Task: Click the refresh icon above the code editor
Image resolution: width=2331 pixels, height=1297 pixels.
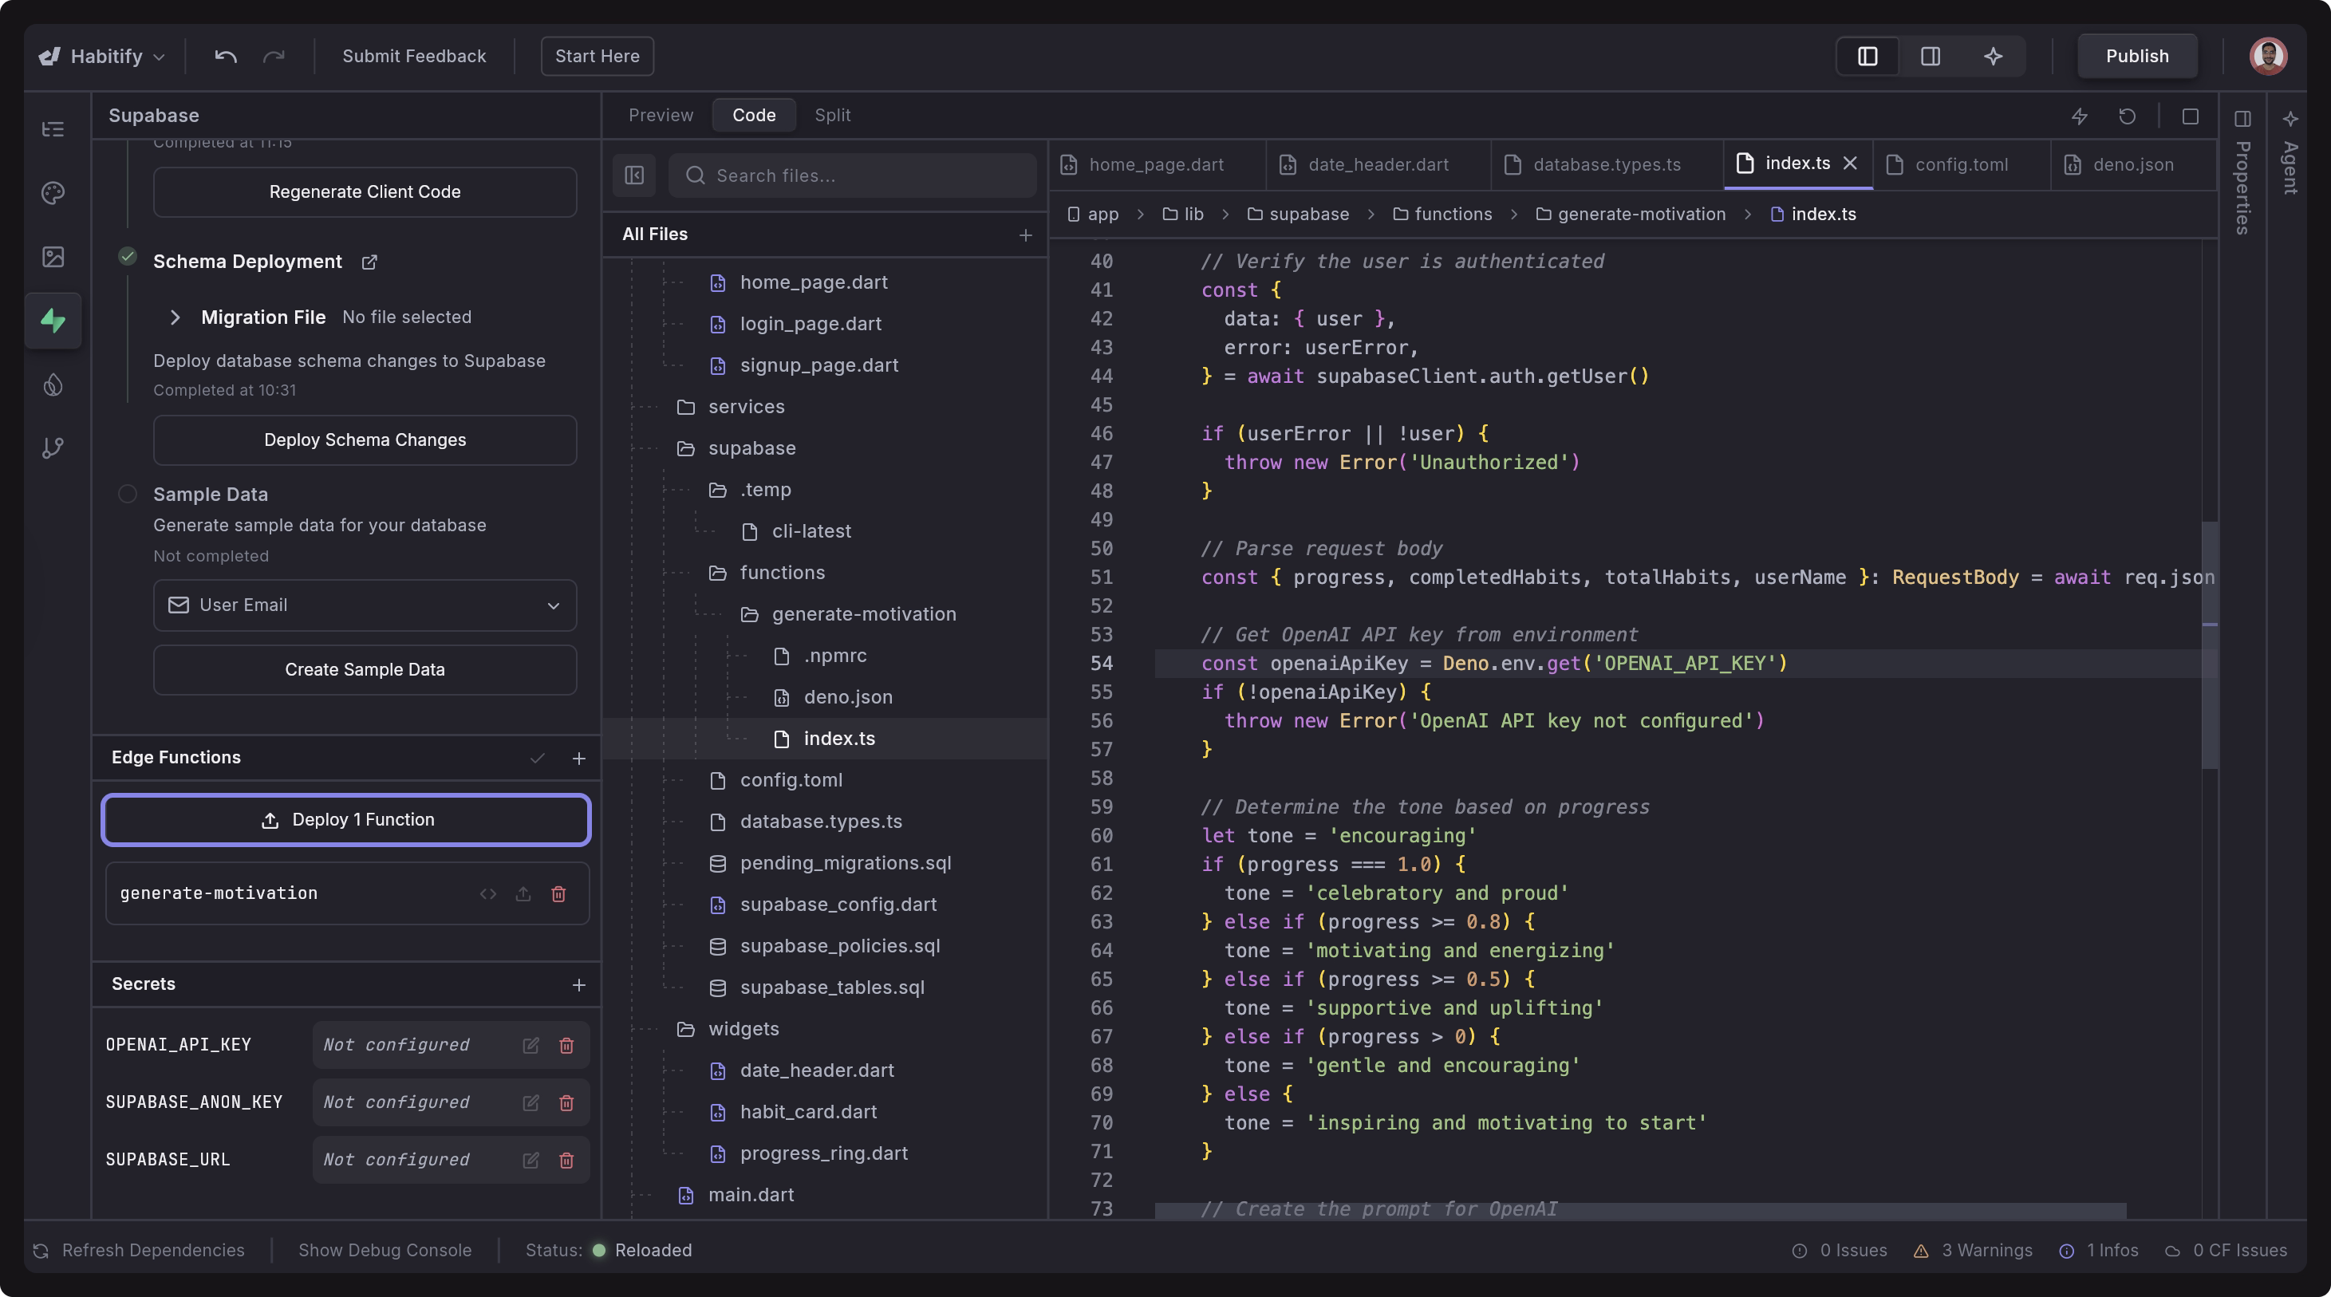Action: click(x=2128, y=116)
